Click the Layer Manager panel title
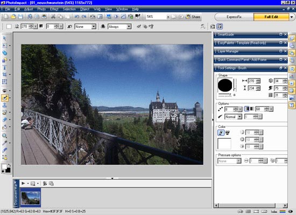The height and width of the screenshot is (215, 296). [x=228, y=51]
